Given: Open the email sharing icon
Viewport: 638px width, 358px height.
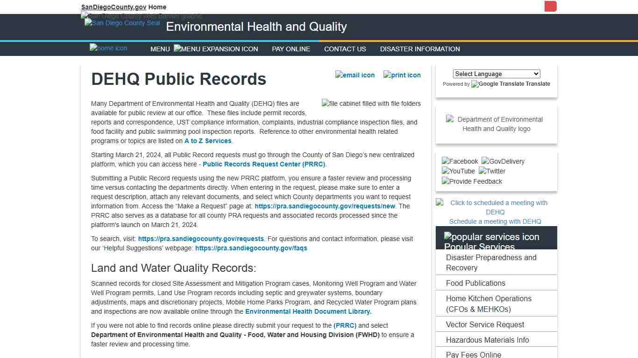Looking at the screenshot, I should coord(355,75).
